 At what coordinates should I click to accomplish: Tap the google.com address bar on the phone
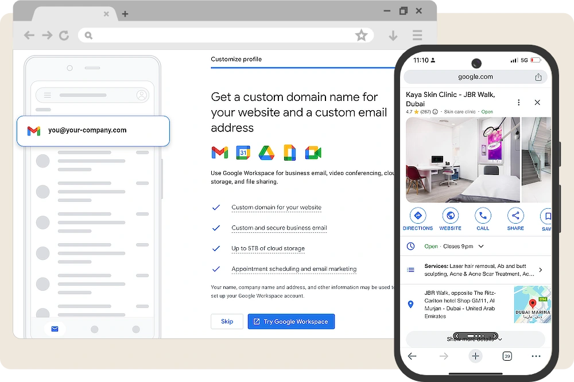(475, 77)
